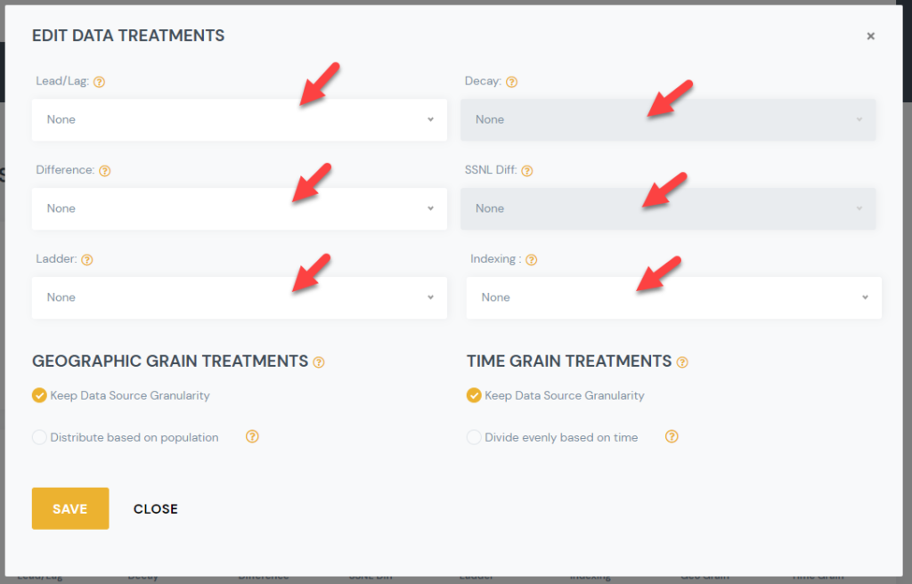Viewport: 912px width, 584px height.
Task: Click help icon for Distribute based on population
Action: coord(252,437)
